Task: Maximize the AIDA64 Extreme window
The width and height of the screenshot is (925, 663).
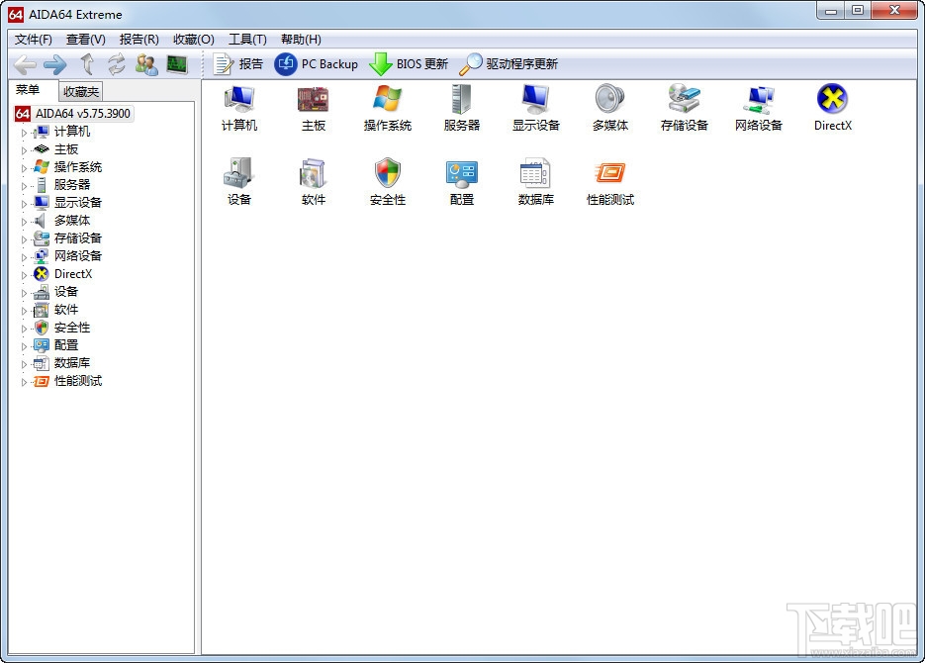Action: (858, 10)
